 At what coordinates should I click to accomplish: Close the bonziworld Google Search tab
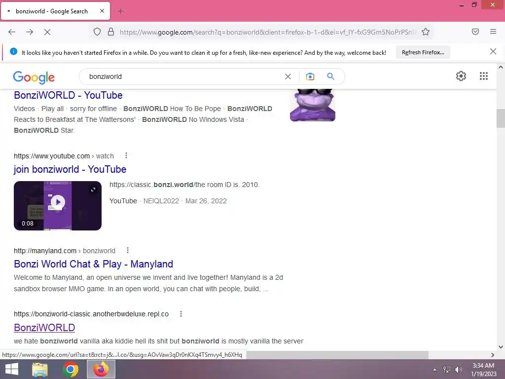102,11
